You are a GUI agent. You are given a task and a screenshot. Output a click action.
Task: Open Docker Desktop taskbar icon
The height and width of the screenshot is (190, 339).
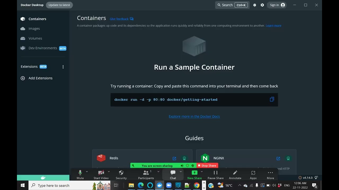pyautogui.click(x=159, y=186)
